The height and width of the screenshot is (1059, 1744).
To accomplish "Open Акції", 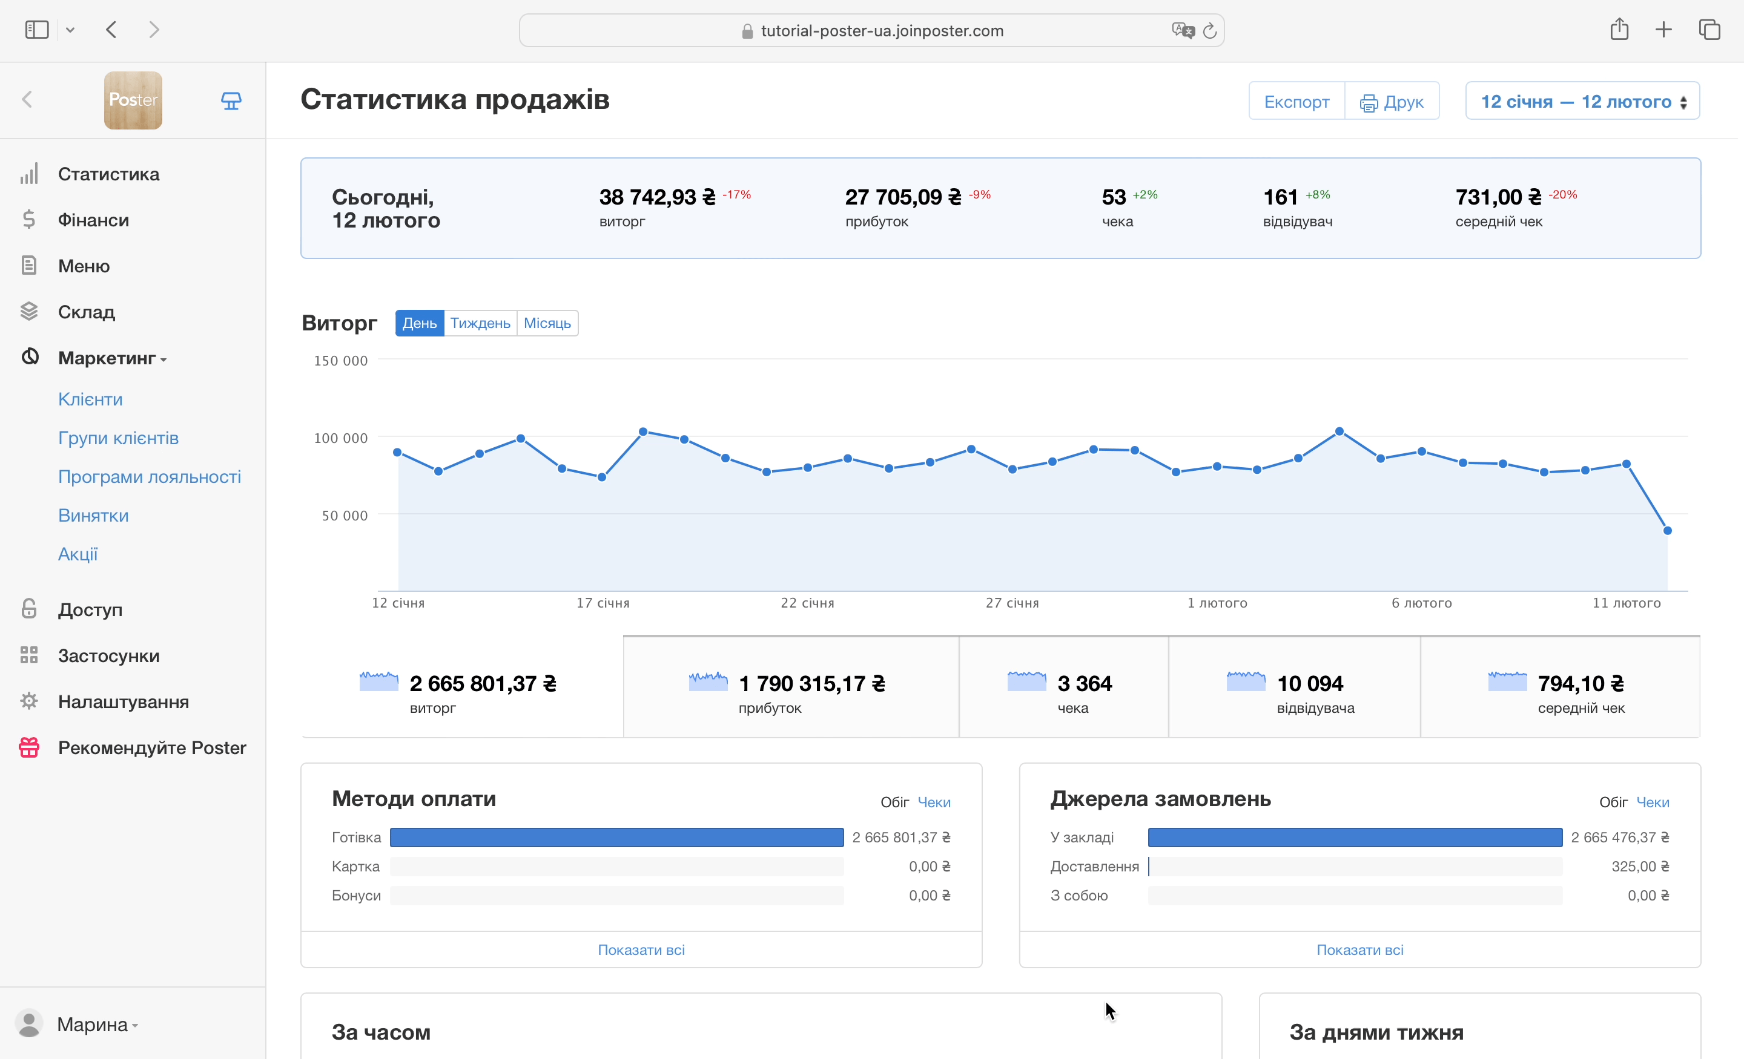I will (78, 554).
